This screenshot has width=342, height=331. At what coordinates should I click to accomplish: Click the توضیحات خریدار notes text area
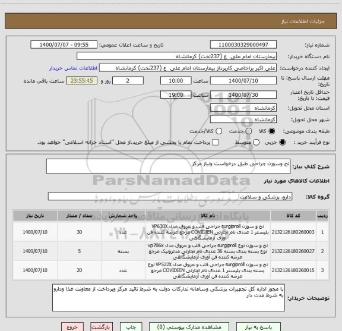(169, 298)
